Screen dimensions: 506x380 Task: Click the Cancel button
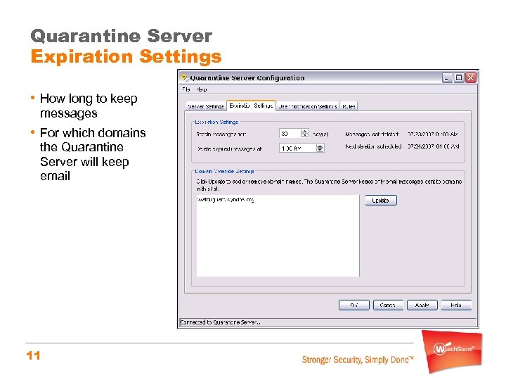(x=388, y=305)
